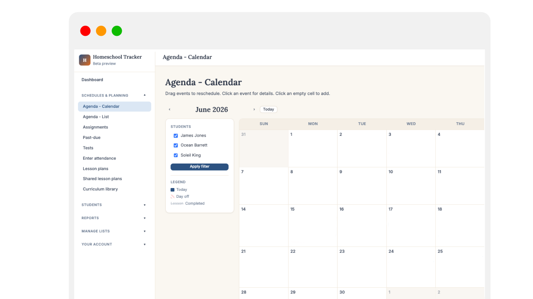Click the June 9 calendar cell
533x299 pixels.
pos(362,186)
